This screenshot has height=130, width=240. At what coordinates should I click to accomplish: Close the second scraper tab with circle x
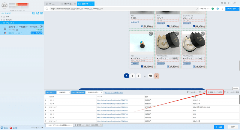coord(101,125)
